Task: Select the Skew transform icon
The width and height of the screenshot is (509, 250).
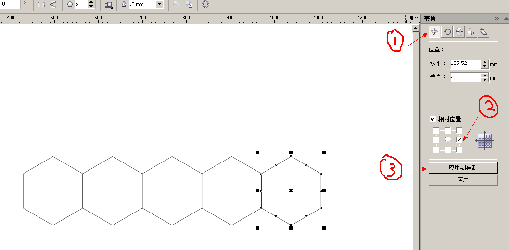Action: [484, 32]
